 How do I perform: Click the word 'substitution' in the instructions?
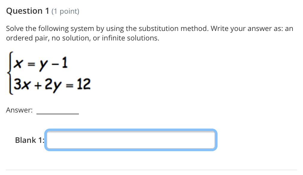tap(158, 29)
